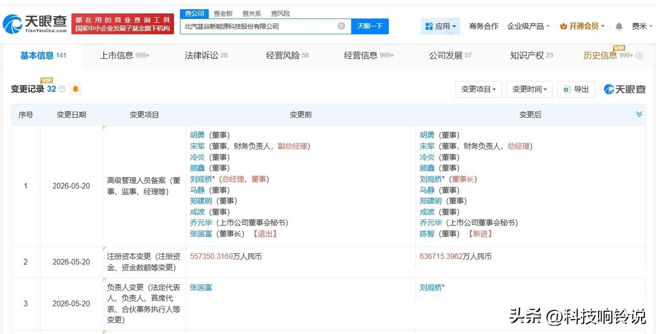The width and height of the screenshot is (656, 334).
Task: Click the 变更日期 column header
Action: (x=71, y=115)
